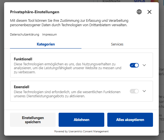The height and width of the screenshot is (140, 164).
Task: Click the disabled Essenziell toggle switch
Action: click(x=134, y=91)
